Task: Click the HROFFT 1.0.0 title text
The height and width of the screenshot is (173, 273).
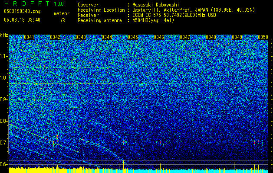Action: [x=34, y=3]
